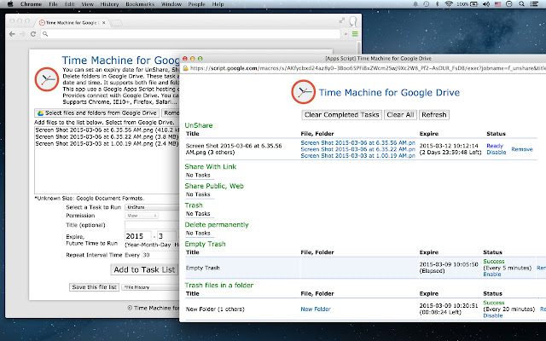
Task: Remove the UnShare task
Action: pos(522,149)
